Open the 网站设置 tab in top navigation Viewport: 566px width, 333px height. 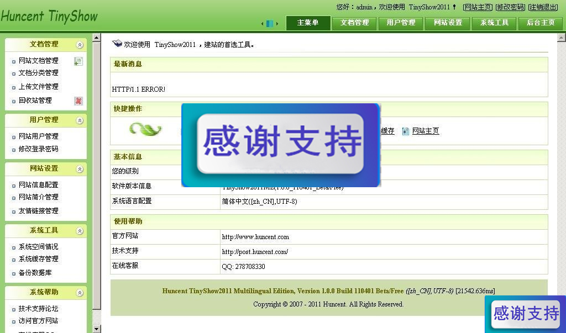tap(448, 23)
